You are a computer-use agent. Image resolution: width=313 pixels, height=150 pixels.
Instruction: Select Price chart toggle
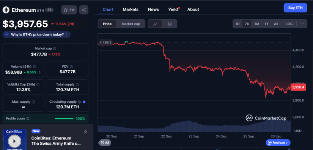[x=107, y=24]
